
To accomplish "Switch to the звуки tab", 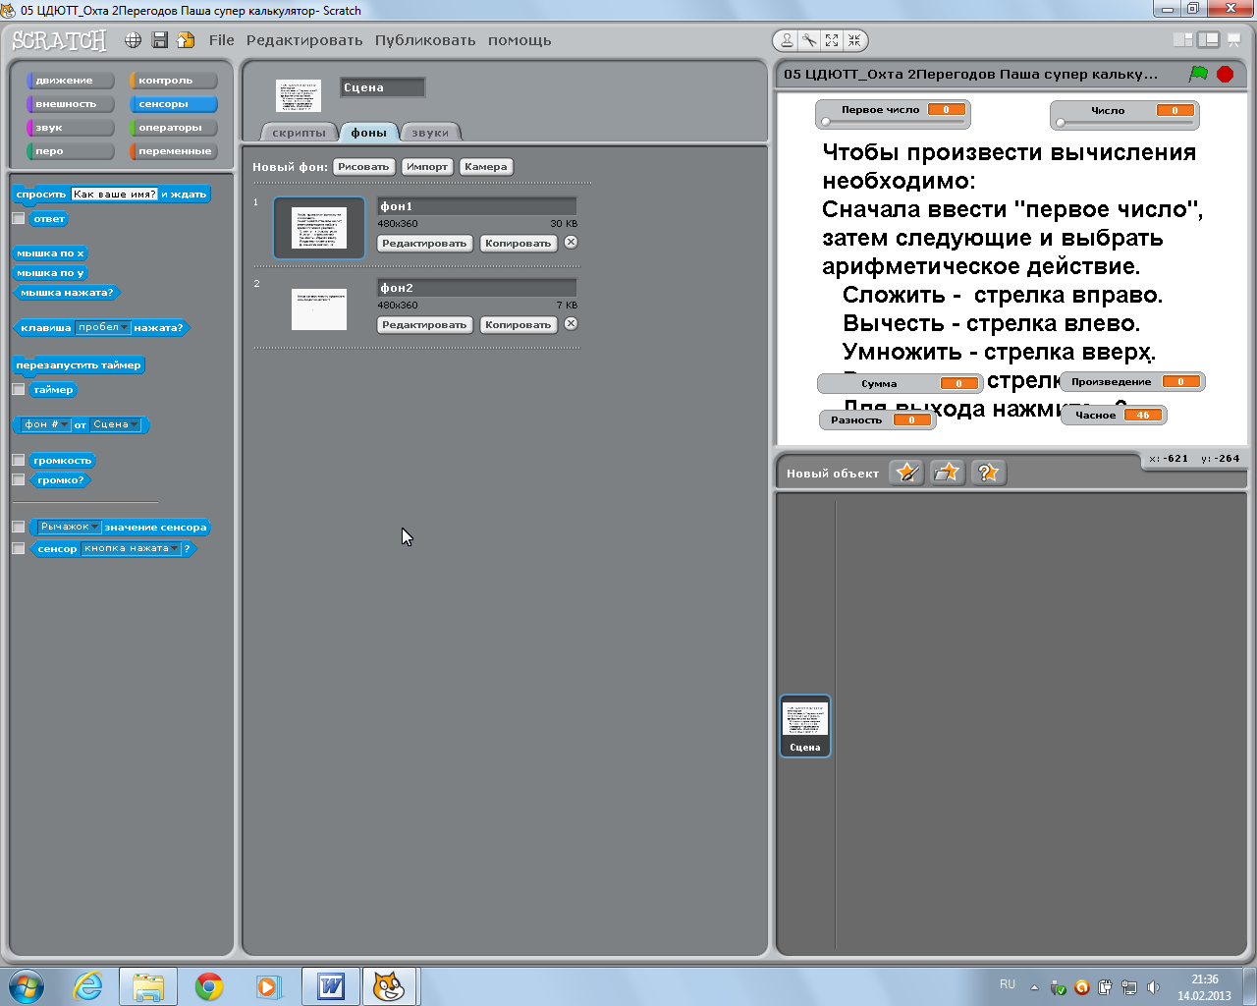I will [x=430, y=133].
